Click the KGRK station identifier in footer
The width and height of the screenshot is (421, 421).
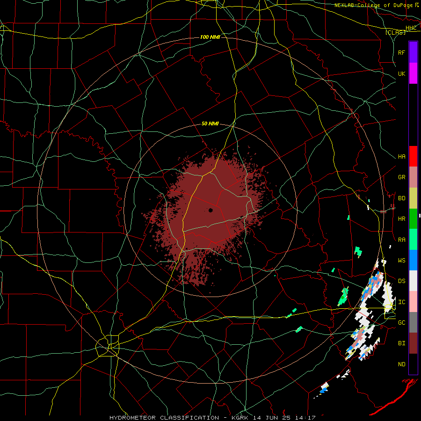click(x=240, y=418)
